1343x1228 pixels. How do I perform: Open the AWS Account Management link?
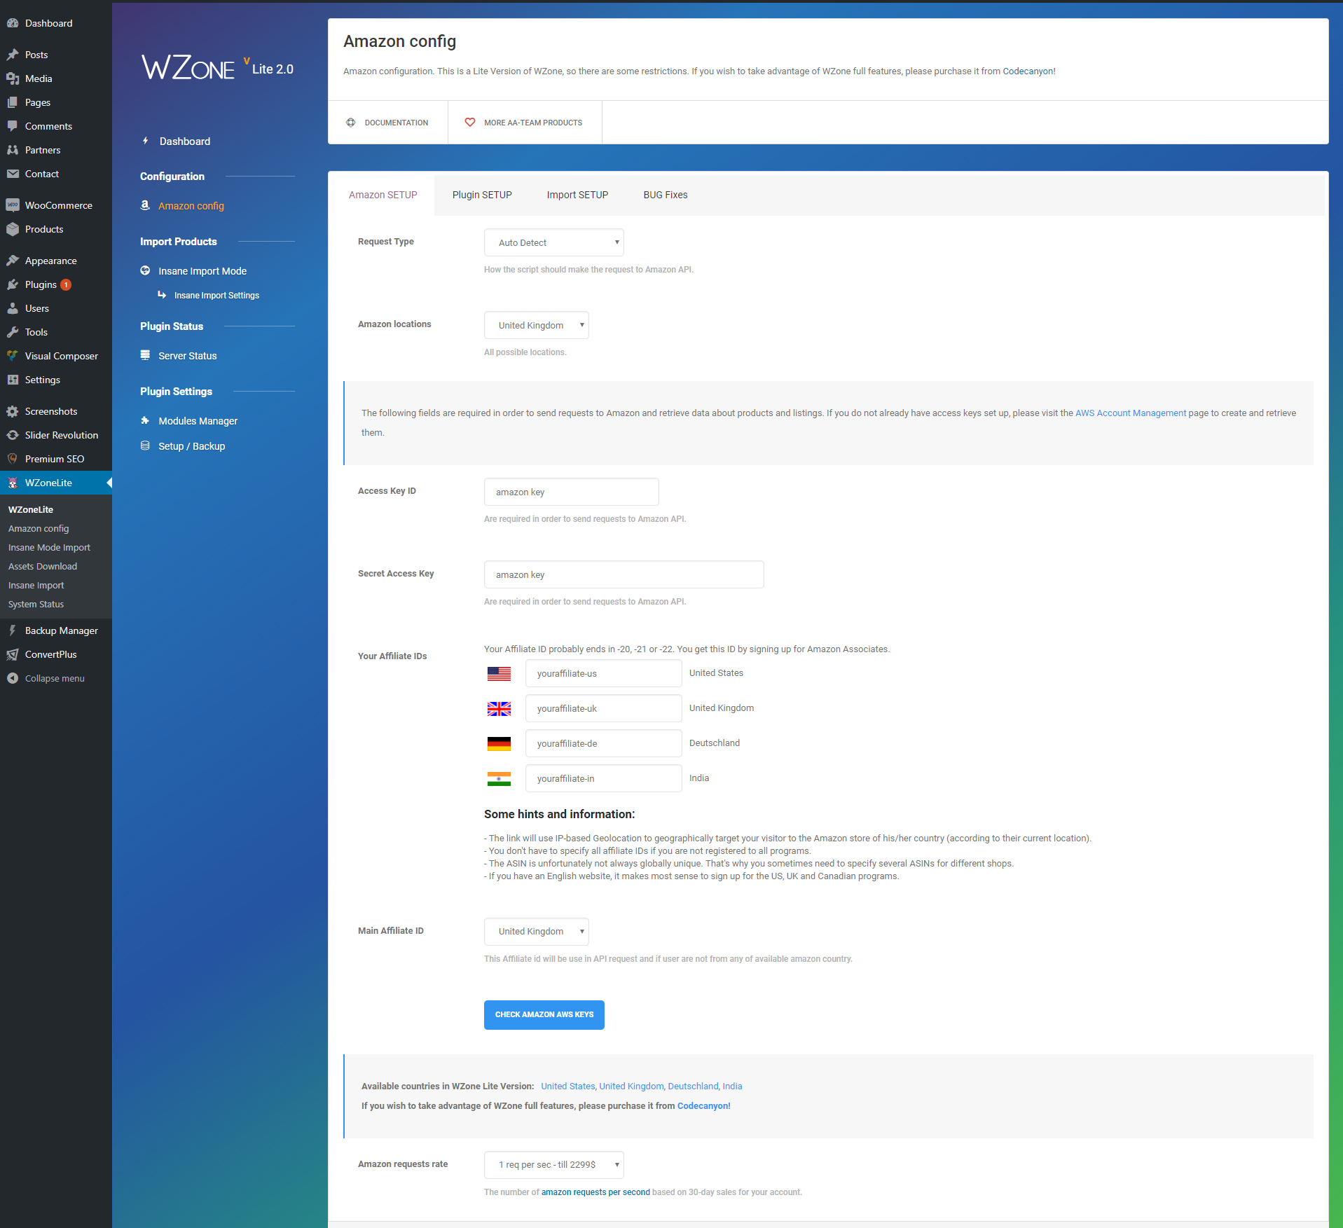tap(1130, 413)
